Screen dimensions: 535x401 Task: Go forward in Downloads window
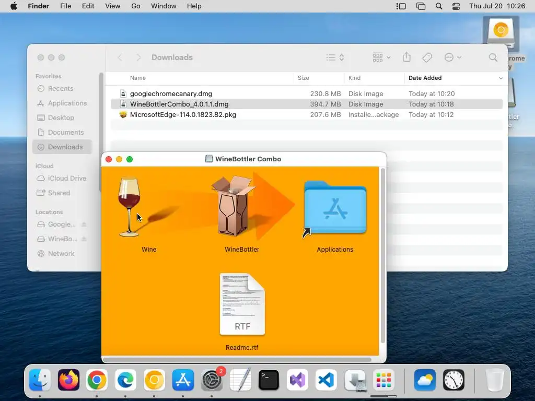click(x=138, y=57)
